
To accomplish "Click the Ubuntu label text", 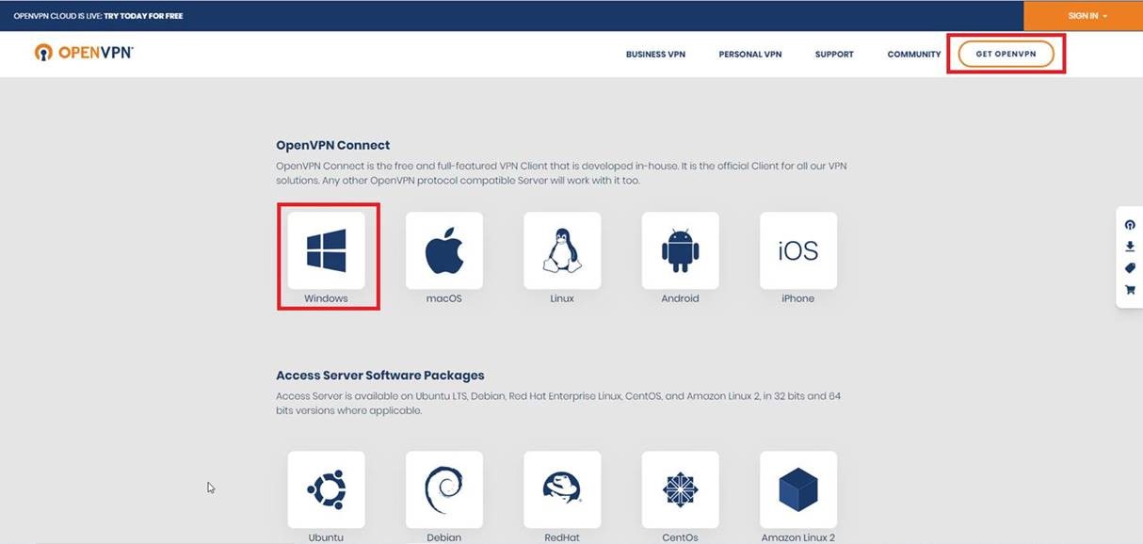I will click(x=326, y=537).
